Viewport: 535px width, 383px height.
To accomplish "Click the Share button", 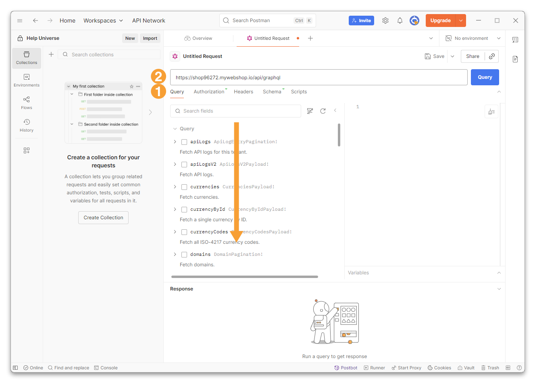I will (x=473, y=56).
